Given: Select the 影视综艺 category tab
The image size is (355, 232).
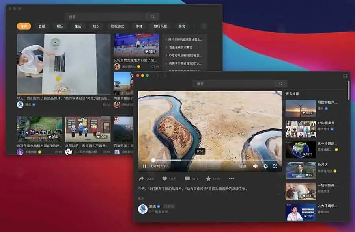Looking at the screenshot, I should (x=118, y=26).
